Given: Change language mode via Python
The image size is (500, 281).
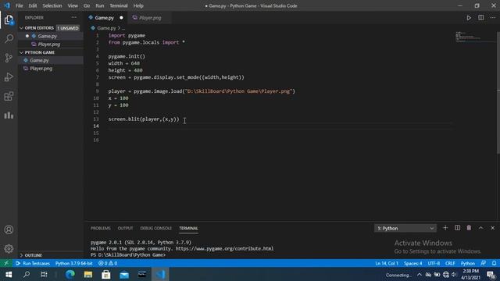Looking at the screenshot, I should click(468, 263).
